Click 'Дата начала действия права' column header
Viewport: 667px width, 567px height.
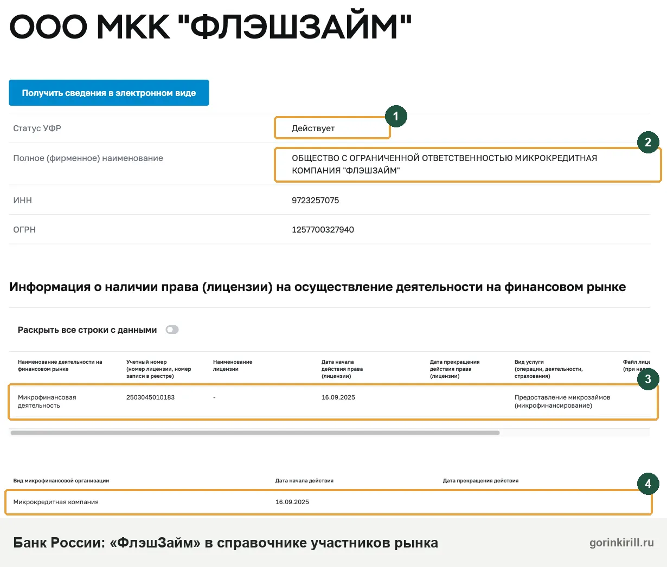[342, 369]
